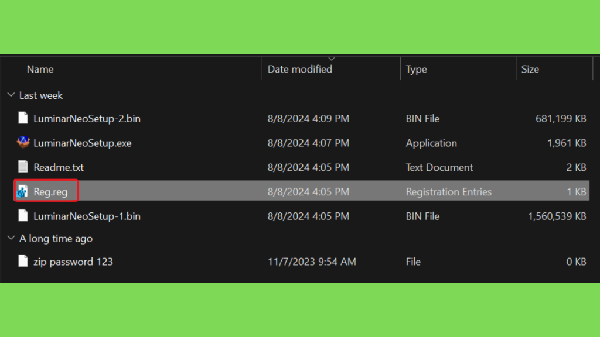Click the 681,199 KB size cell
This screenshot has width=600, height=337.
pos(561,118)
